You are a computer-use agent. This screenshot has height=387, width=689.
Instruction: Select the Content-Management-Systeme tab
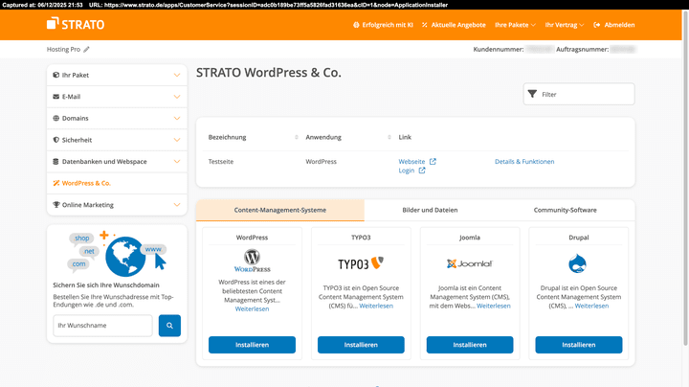point(280,210)
